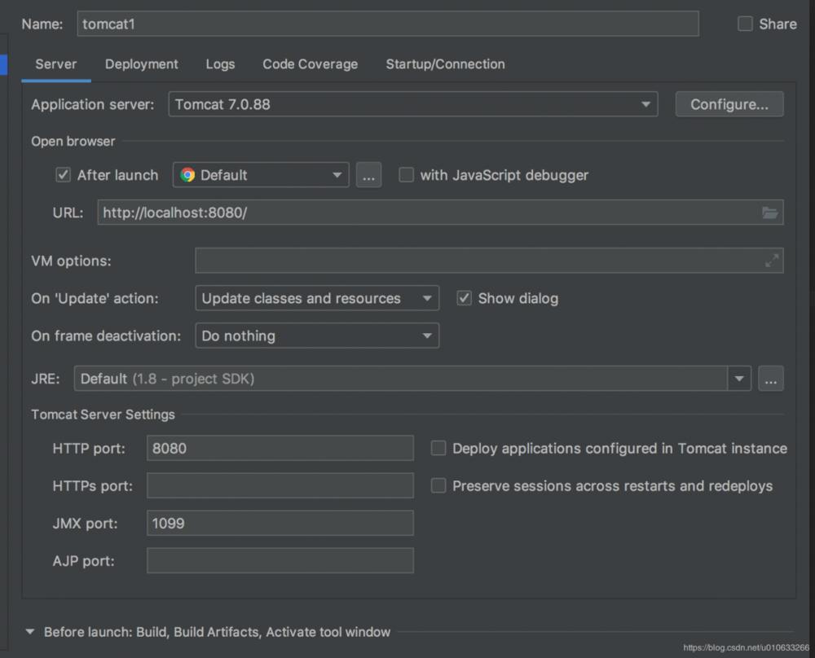Image resolution: width=815 pixels, height=658 pixels.
Task: Disable the After launch checkbox
Action: (x=63, y=174)
